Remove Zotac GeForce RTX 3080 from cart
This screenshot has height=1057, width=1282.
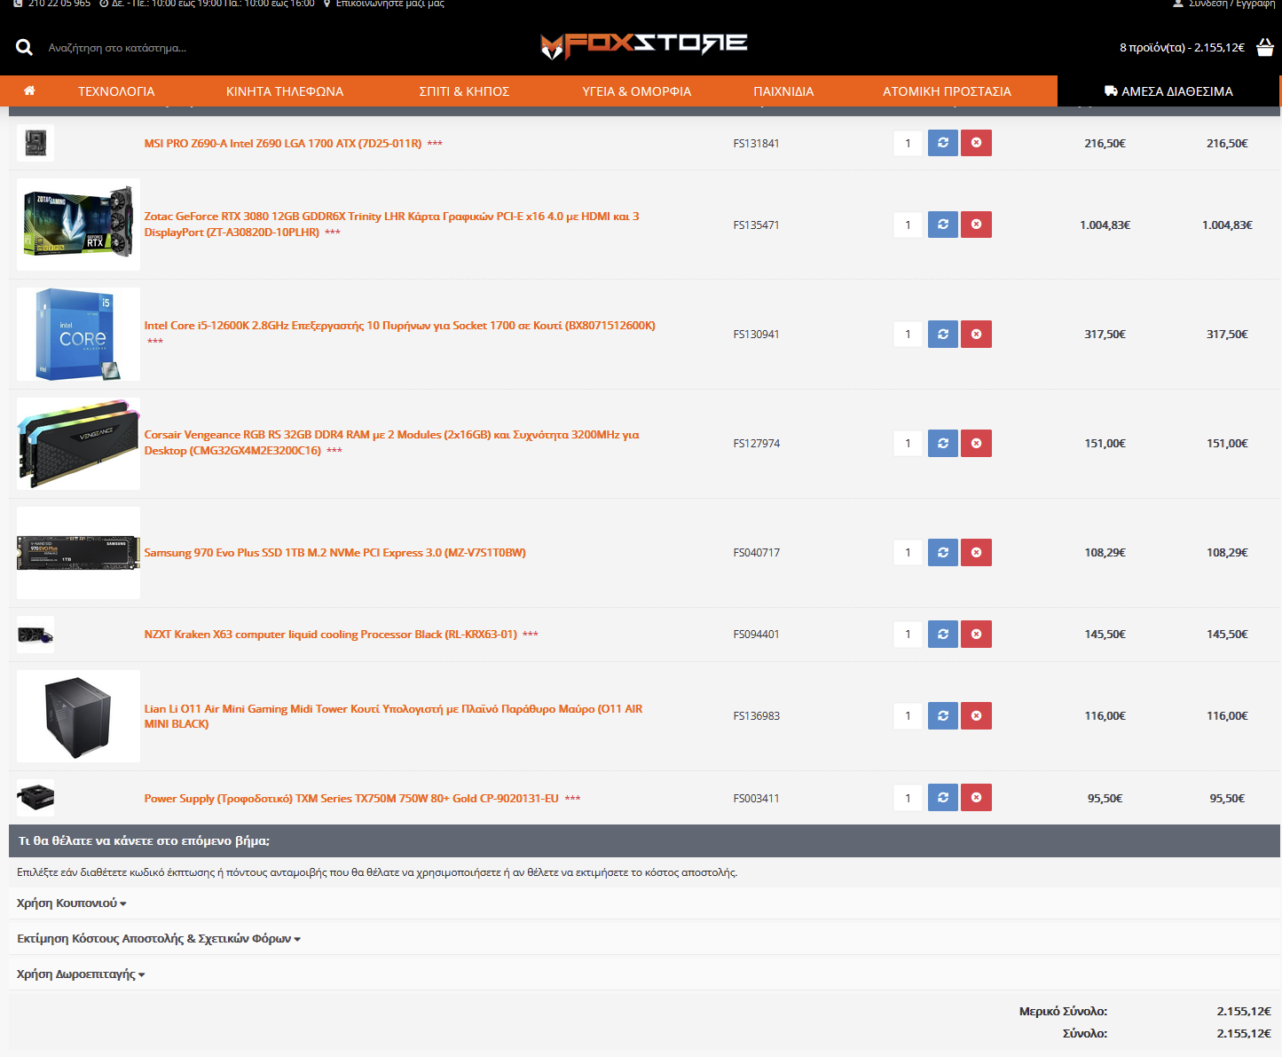tap(976, 225)
